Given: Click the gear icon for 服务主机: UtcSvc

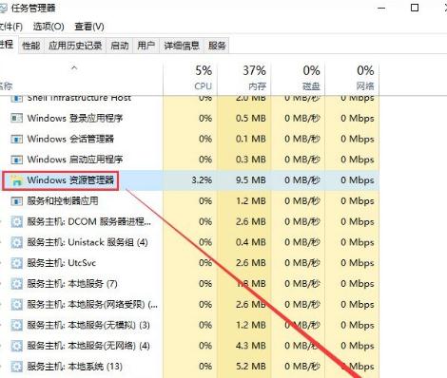Looking at the screenshot, I should (x=16, y=263).
